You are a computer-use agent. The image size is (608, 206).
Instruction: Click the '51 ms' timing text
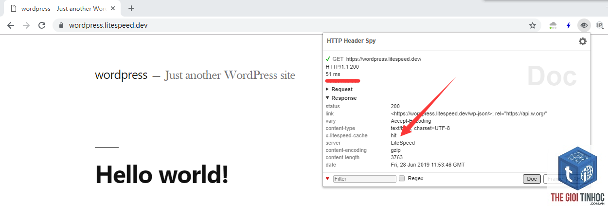(333, 74)
